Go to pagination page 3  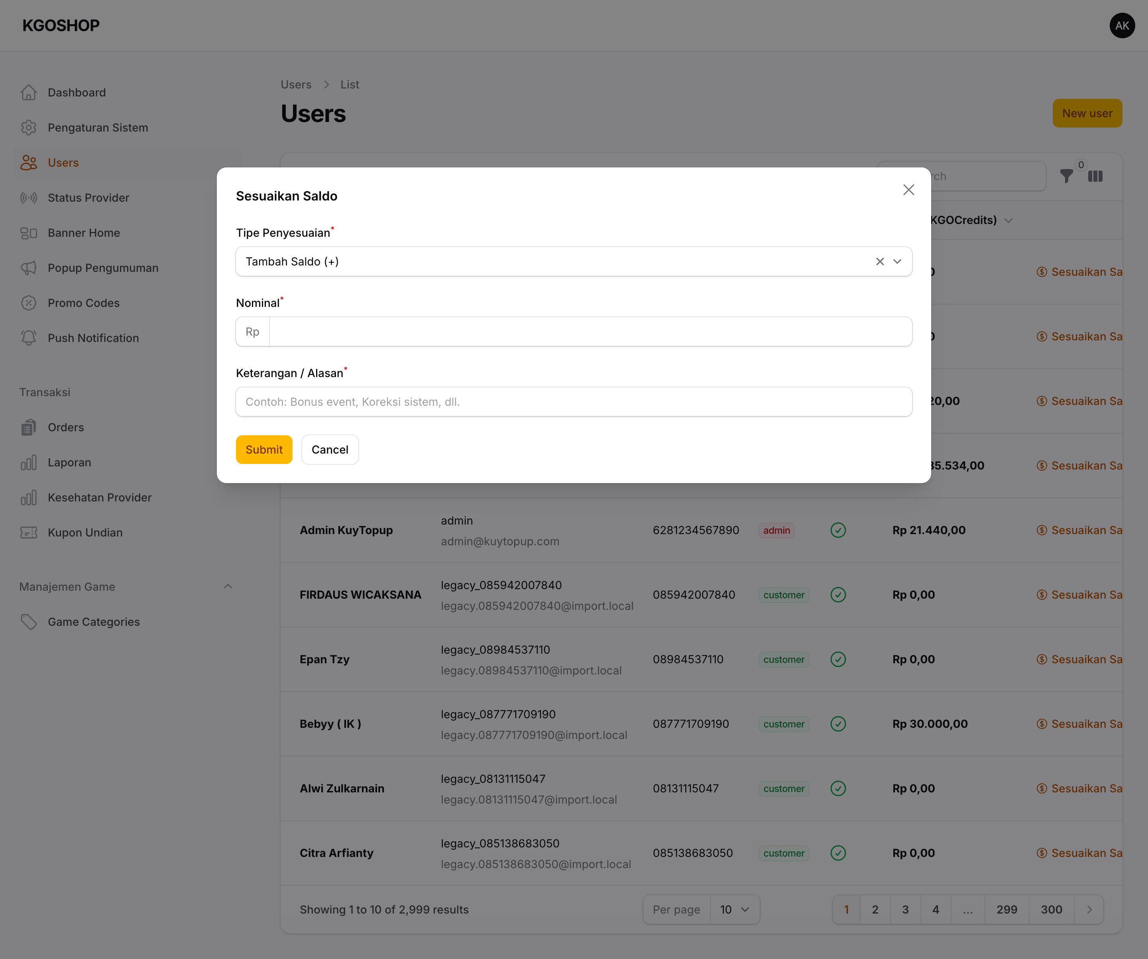(x=905, y=909)
